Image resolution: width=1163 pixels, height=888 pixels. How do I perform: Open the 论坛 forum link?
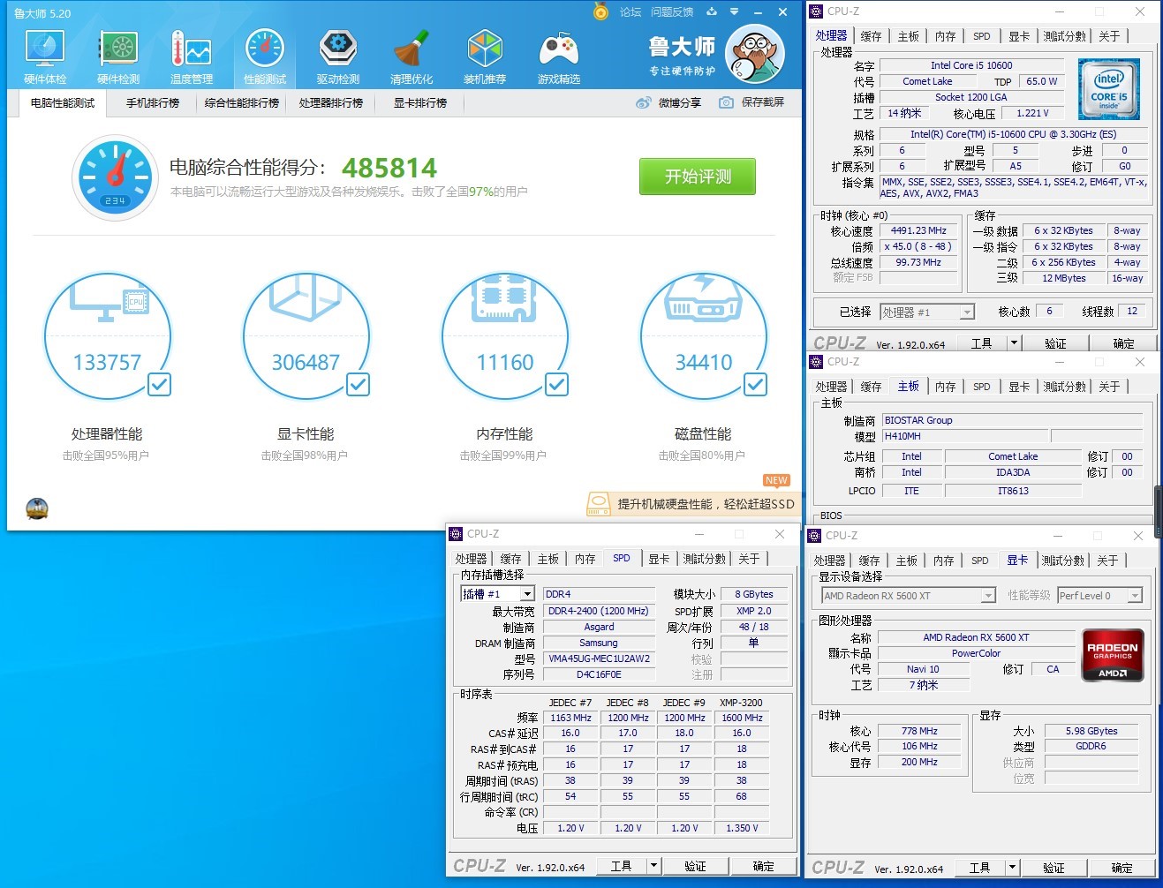click(631, 12)
